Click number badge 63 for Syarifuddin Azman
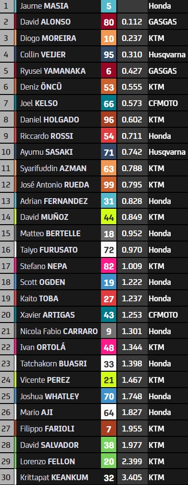 [109, 169]
